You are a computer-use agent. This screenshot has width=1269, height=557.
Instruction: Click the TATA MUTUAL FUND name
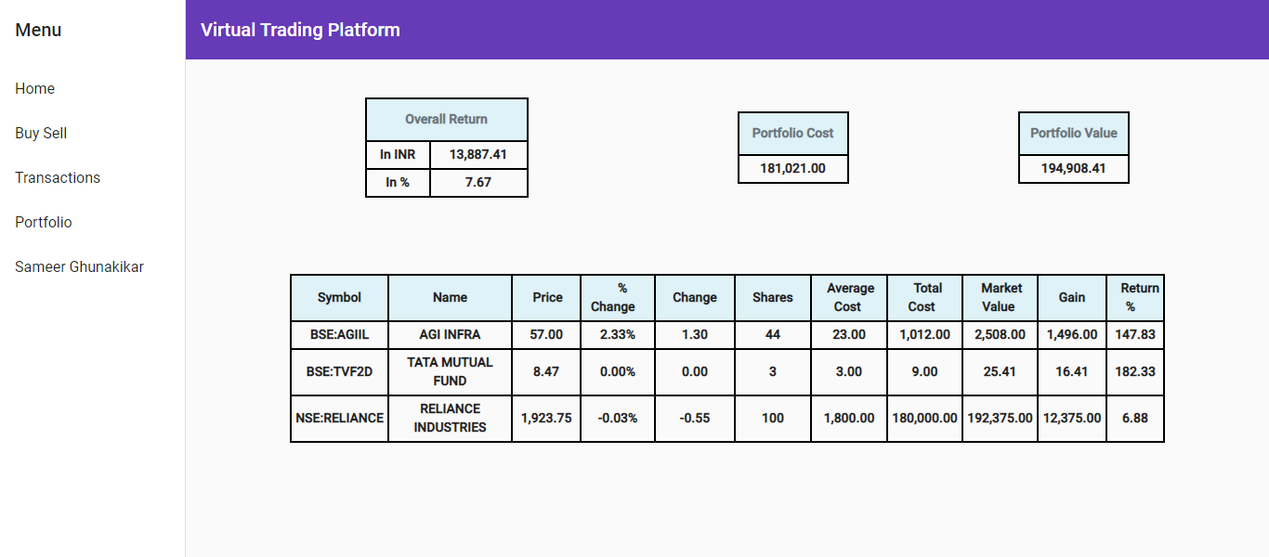(449, 371)
